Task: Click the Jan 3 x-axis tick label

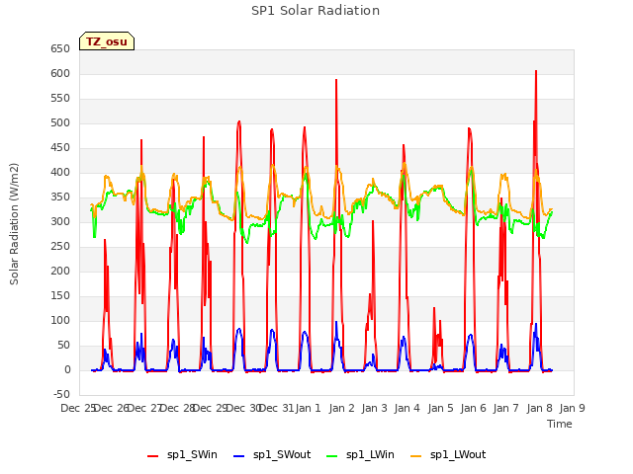Action: point(374,408)
